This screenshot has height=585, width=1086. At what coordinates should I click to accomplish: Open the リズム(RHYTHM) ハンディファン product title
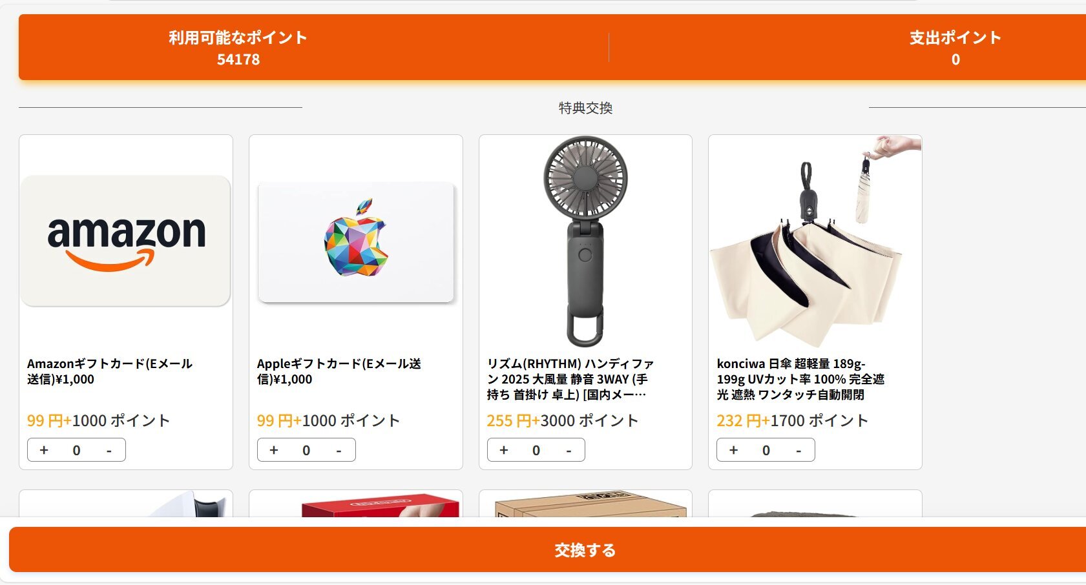[570, 379]
